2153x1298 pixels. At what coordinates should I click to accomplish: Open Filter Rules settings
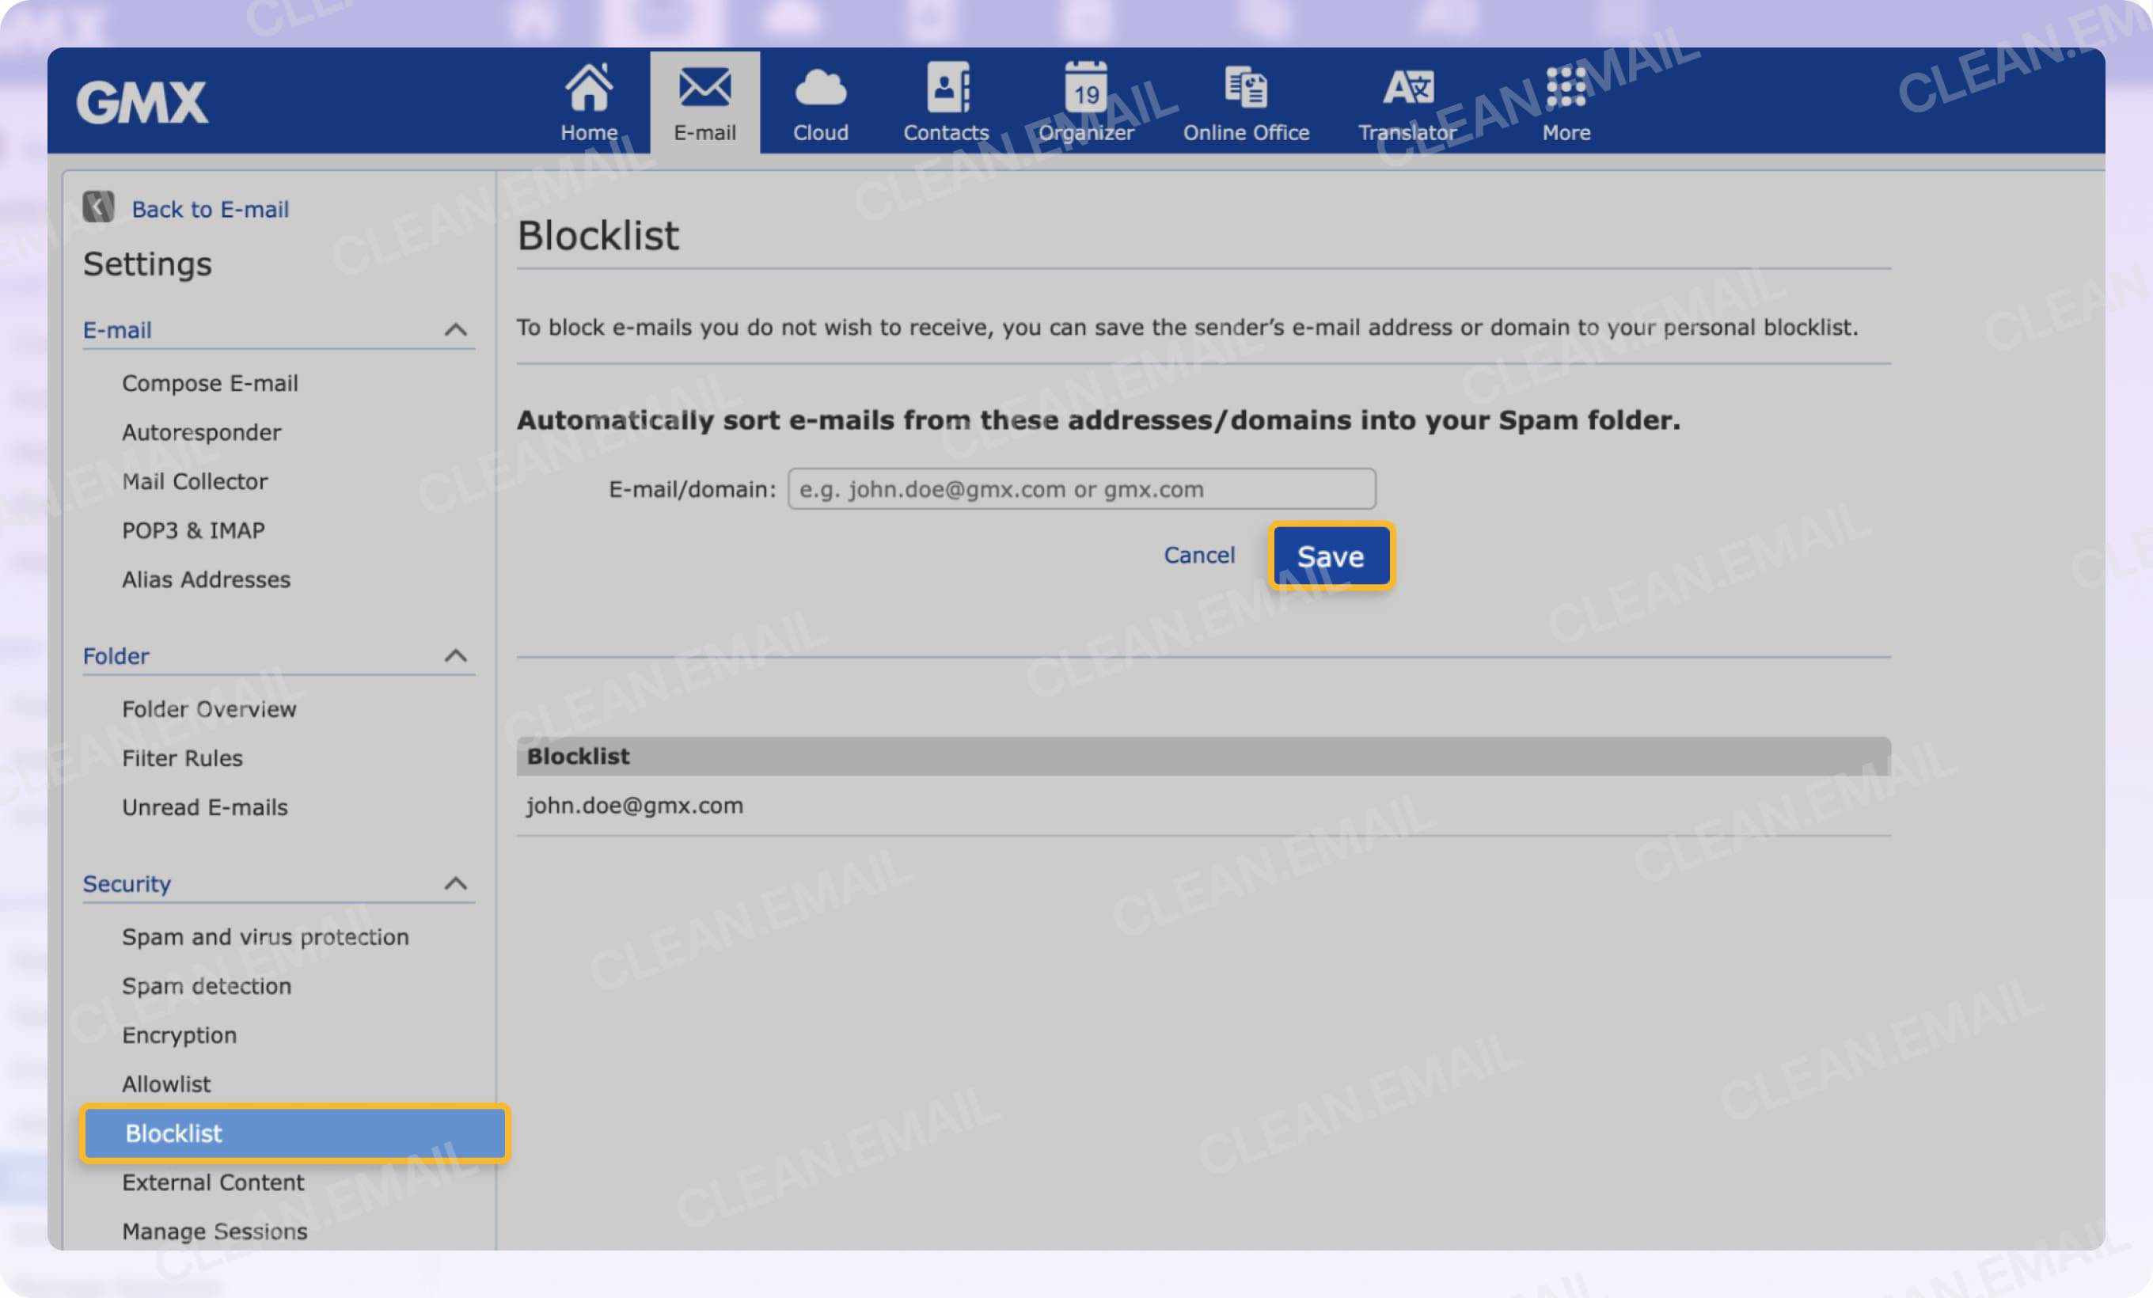coord(183,758)
